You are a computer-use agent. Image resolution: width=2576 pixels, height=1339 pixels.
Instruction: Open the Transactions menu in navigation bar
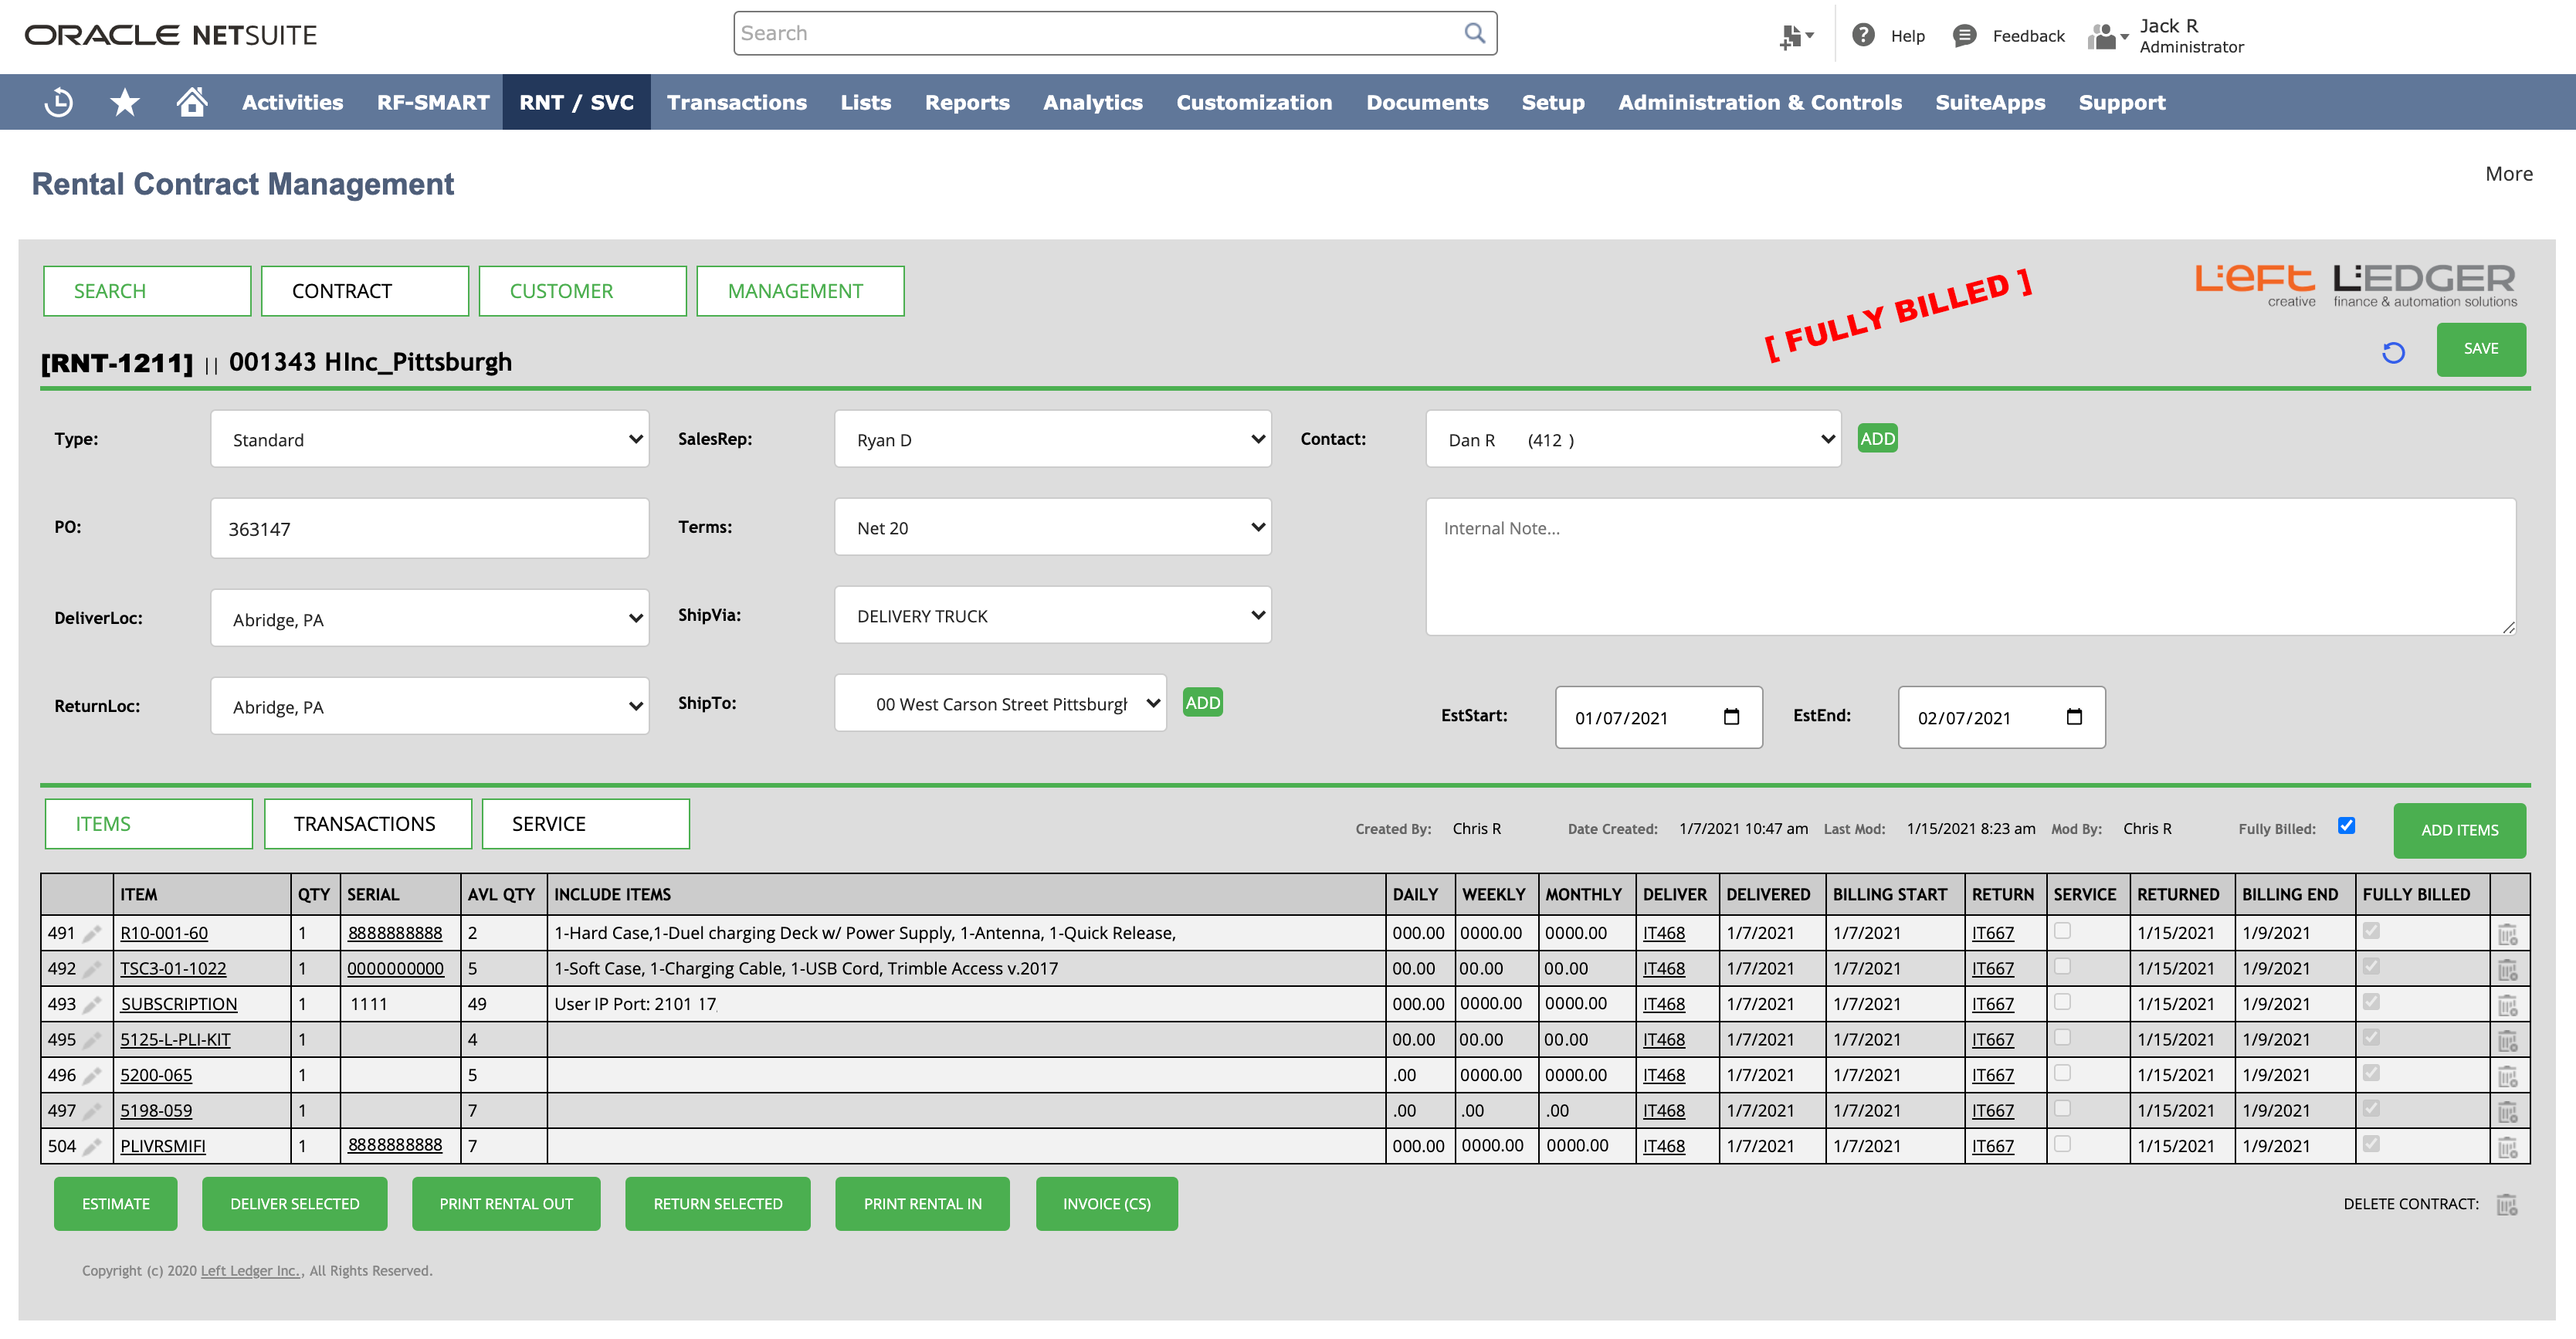[x=736, y=102]
